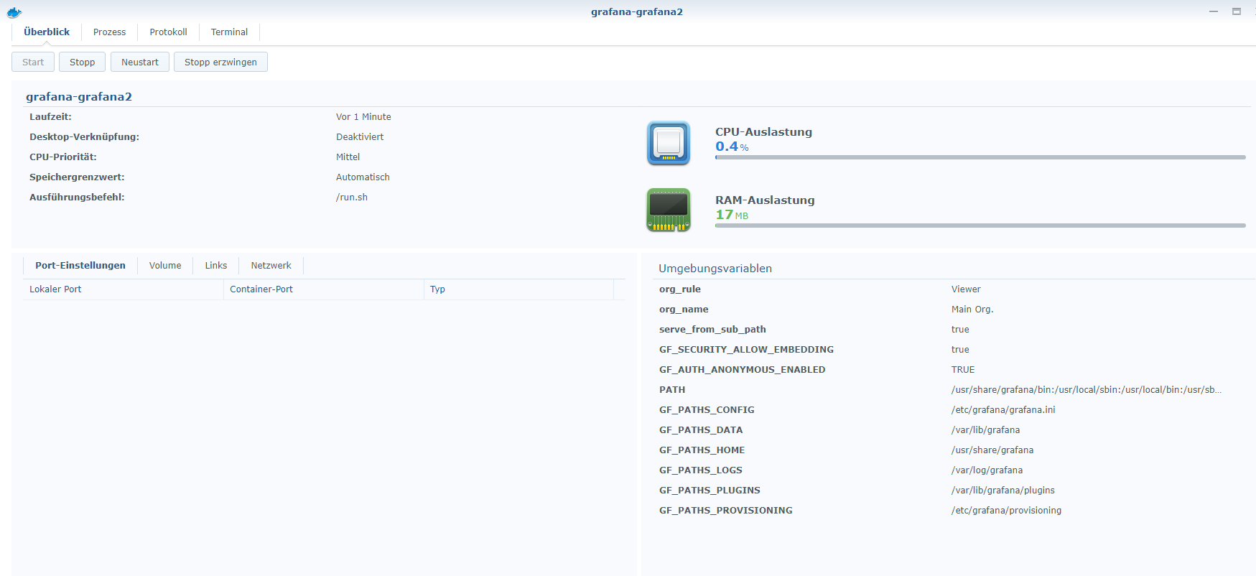Restart container with Neustart button
This screenshot has width=1256, height=576.
(140, 62)
